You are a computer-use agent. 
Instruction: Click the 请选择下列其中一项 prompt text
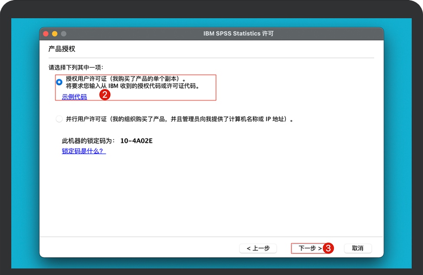point(76,67)
